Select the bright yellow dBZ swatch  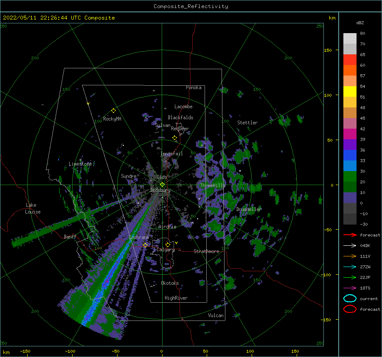pyautogui.click(x=350, y=91)
